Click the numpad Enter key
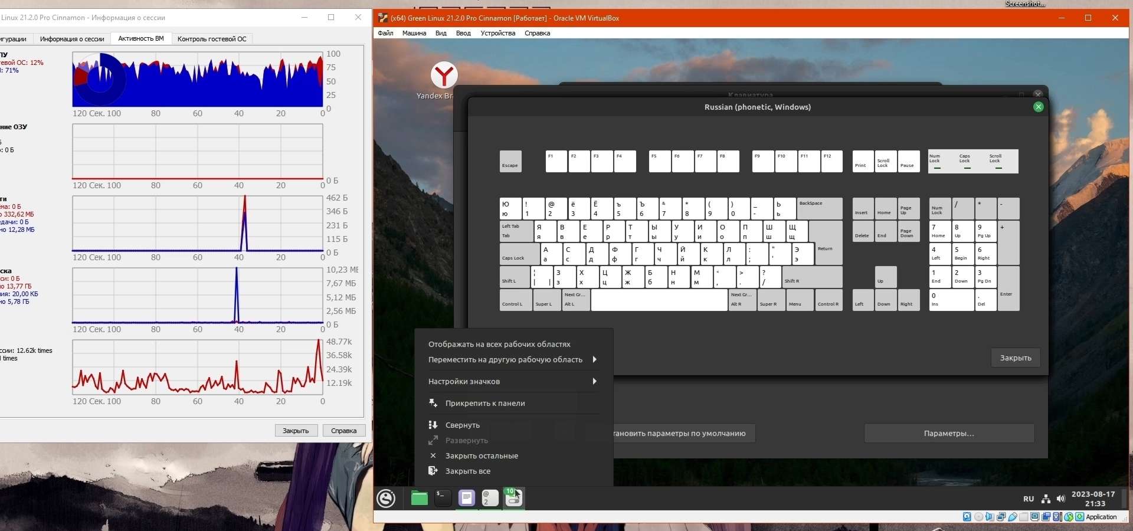1133x531 pixels. (x=1008, y=289)
